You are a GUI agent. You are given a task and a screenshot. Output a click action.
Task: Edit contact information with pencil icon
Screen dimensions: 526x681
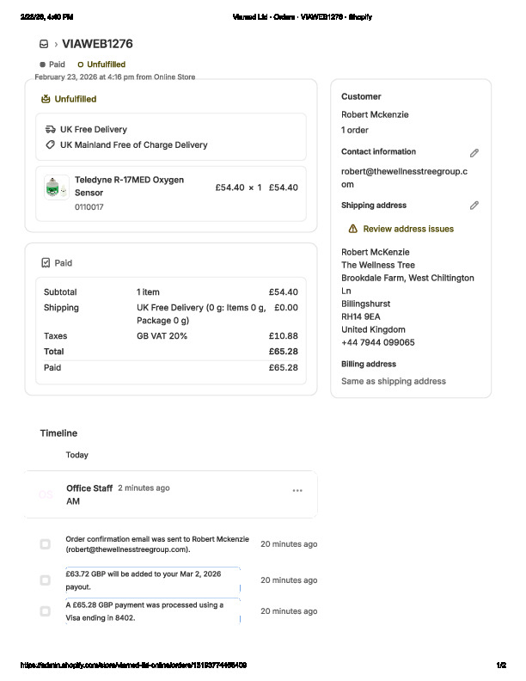coord(474,153)
